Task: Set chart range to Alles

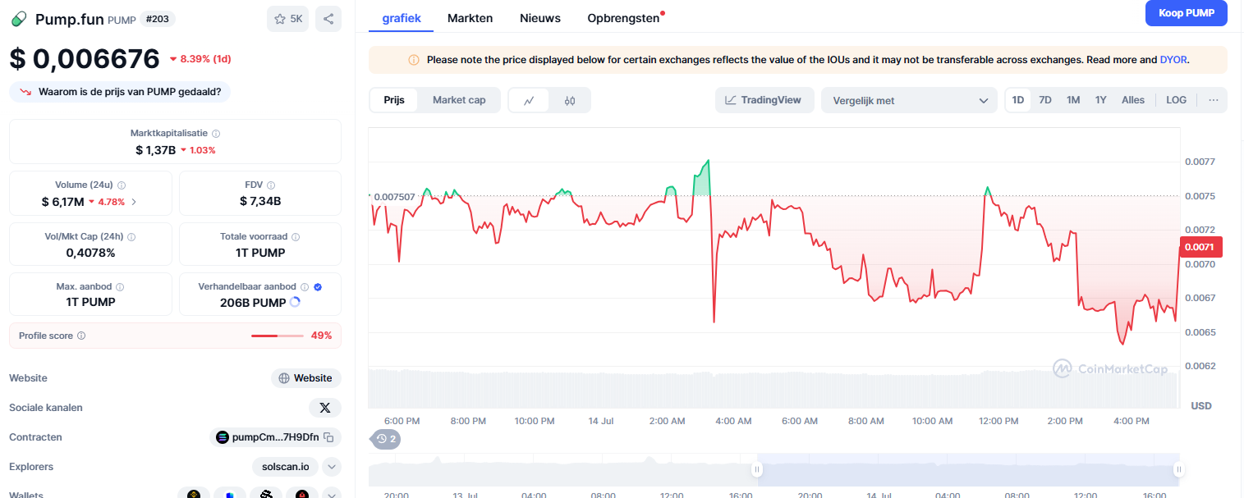Action: pyautogui.click(x=1133, y=100)
